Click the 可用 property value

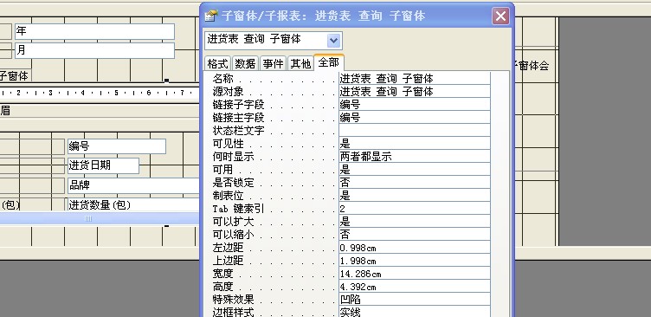coord(415,170)
